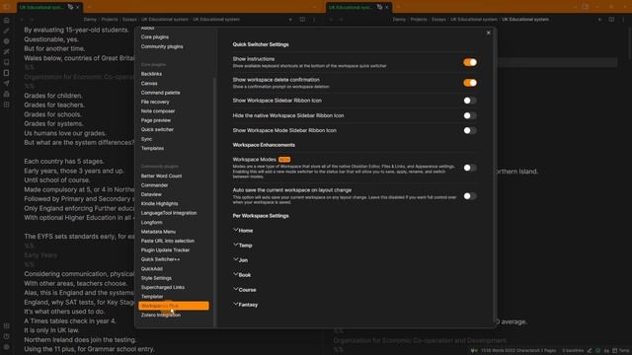Click pencil ribbon icon in left sidebar
Viewport: 632px width, 355px height.
[x=7, y=31]
